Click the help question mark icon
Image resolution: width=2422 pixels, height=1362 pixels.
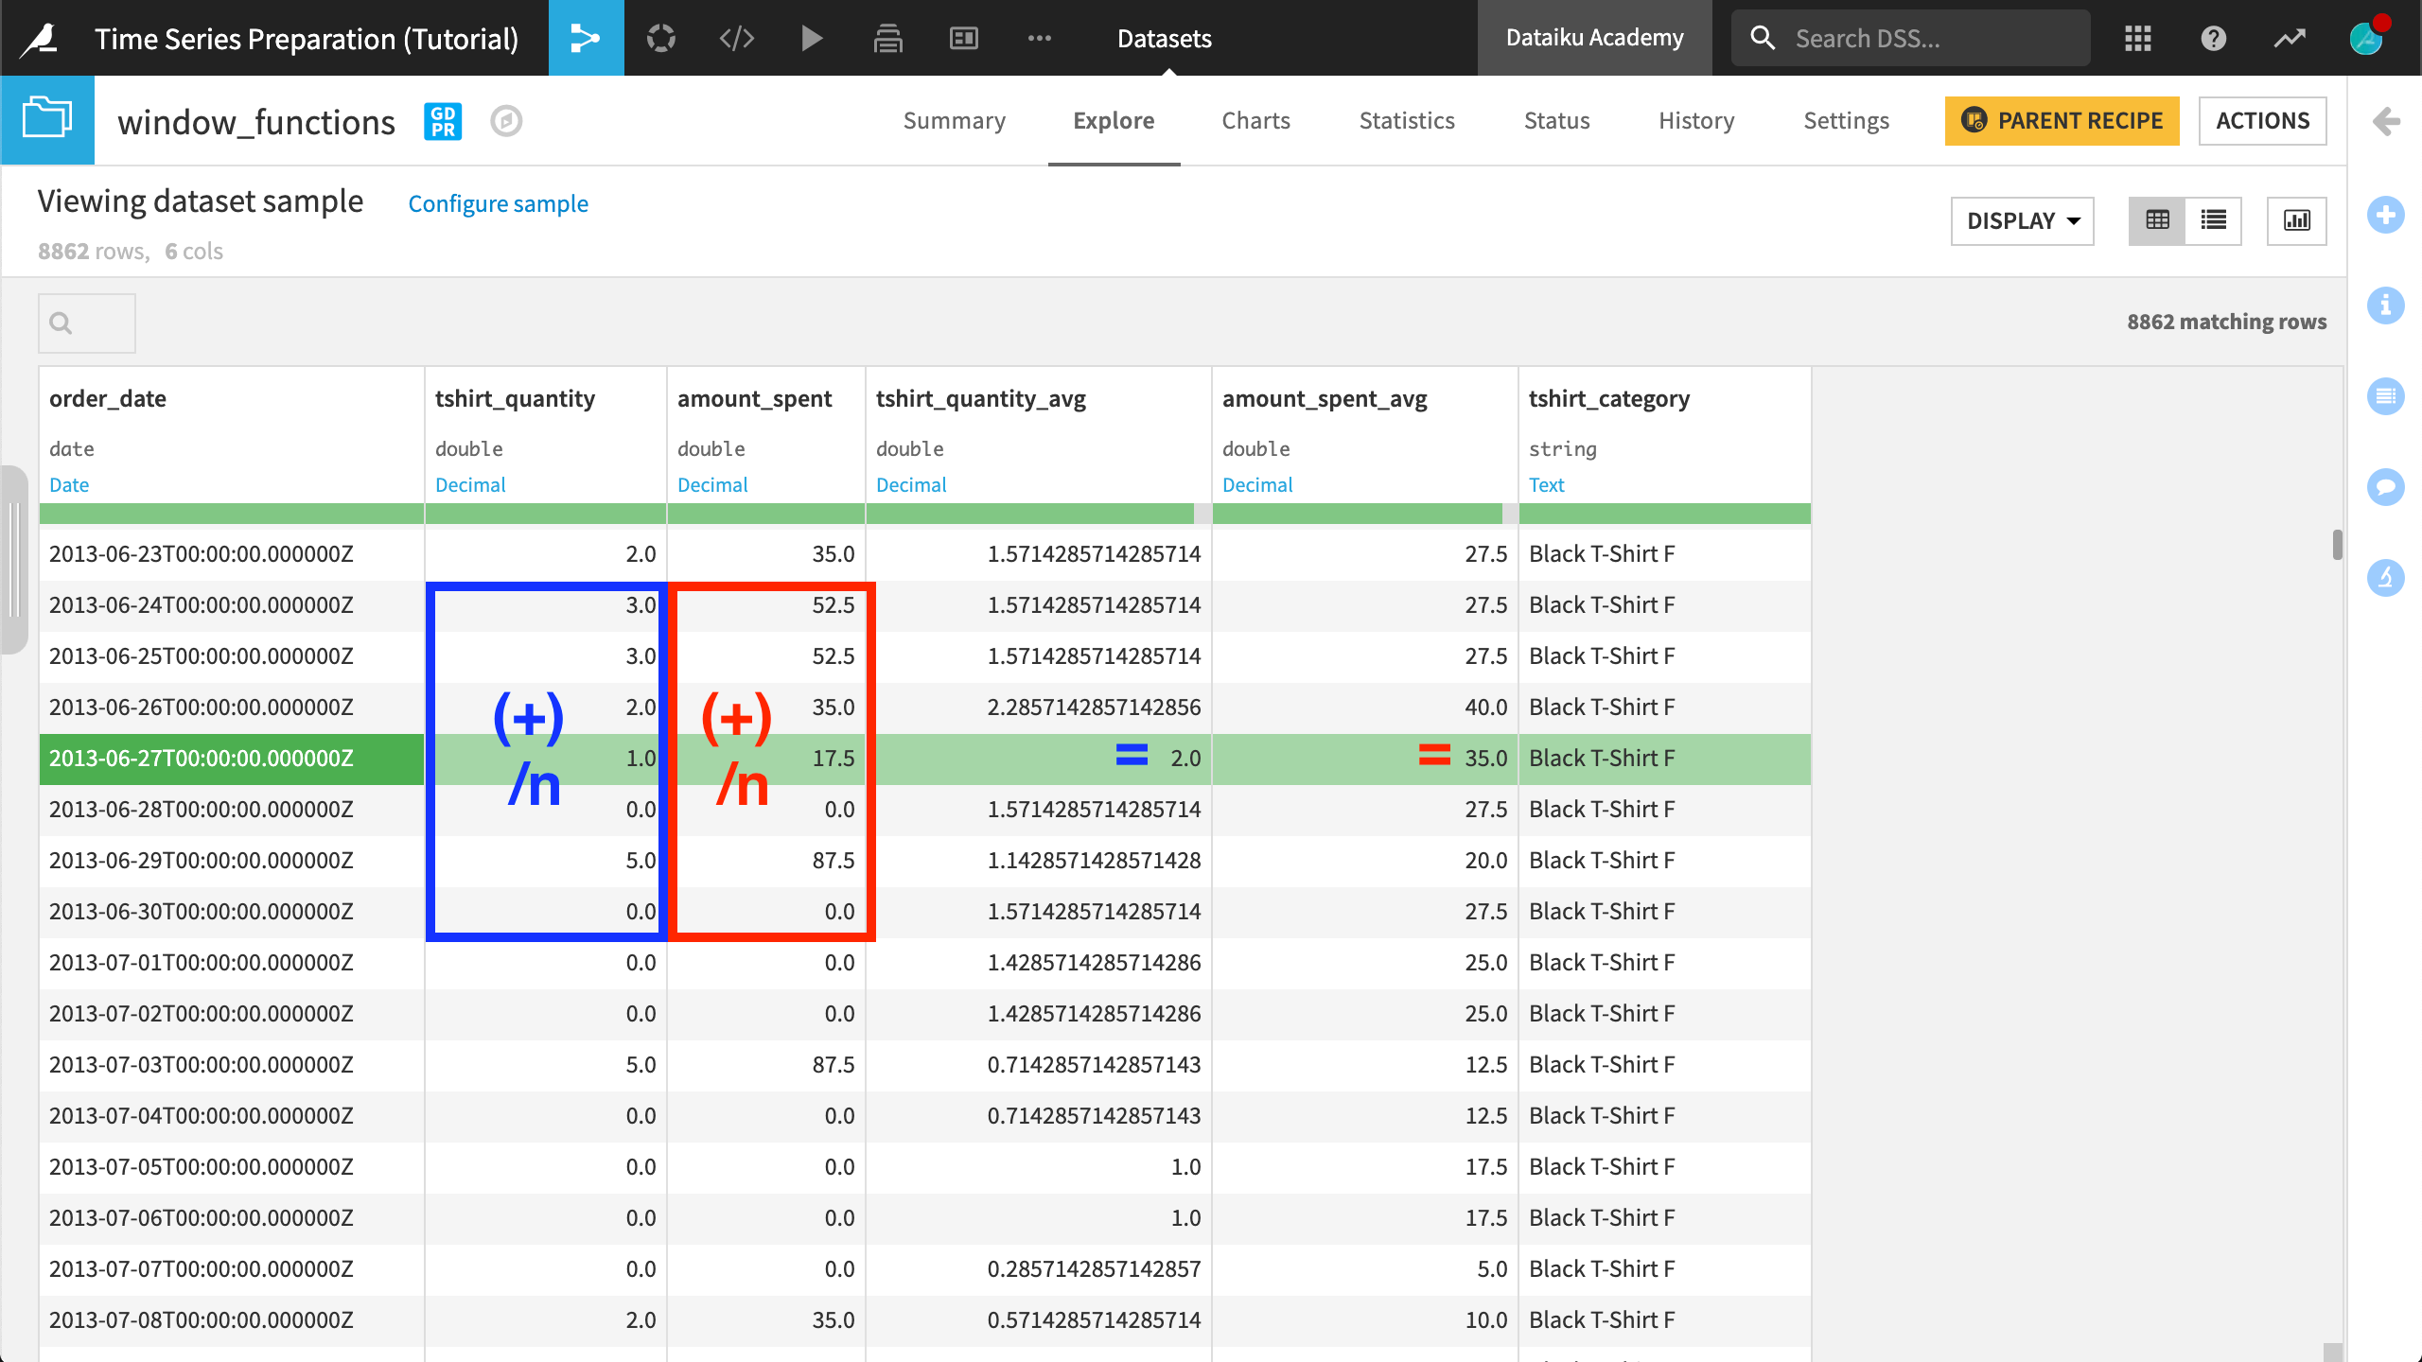pyautogui.click(x=2214, y=37)
